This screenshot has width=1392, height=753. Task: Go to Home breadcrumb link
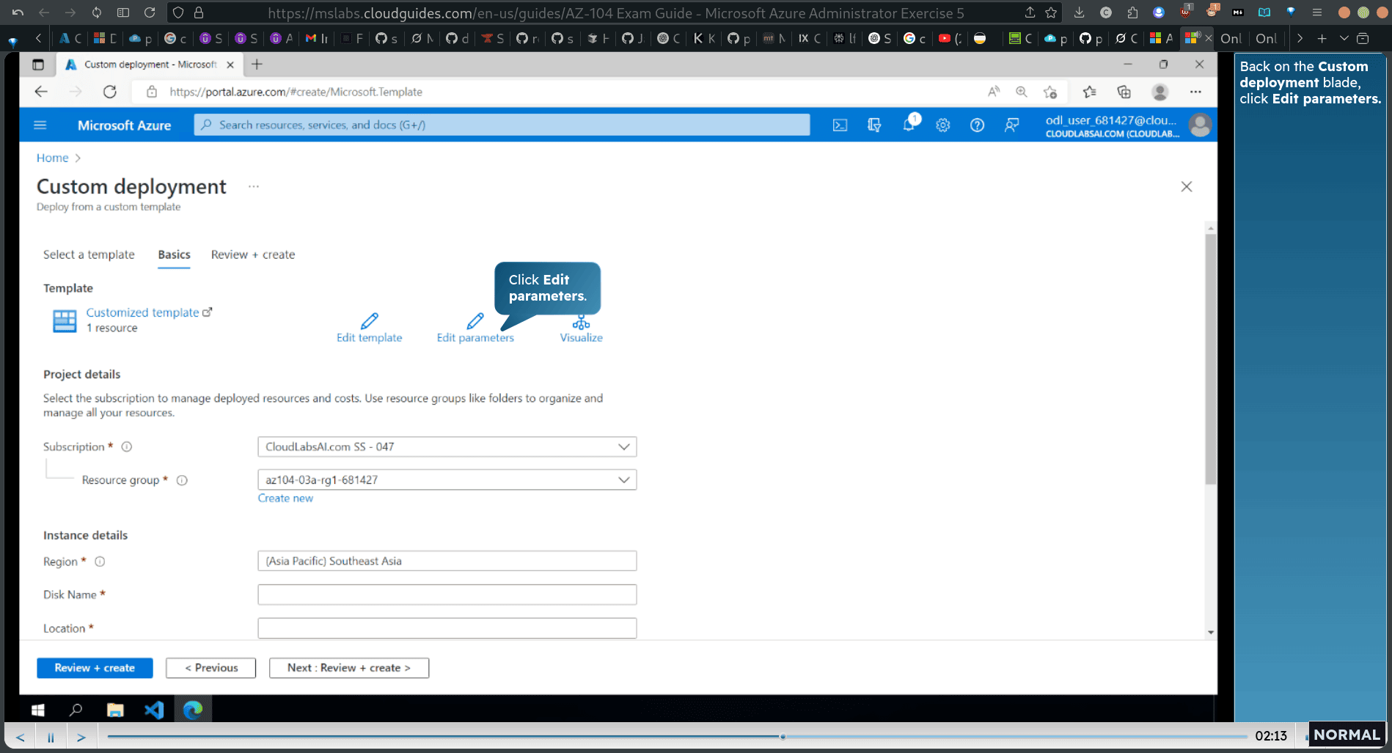tap(52, 158)
